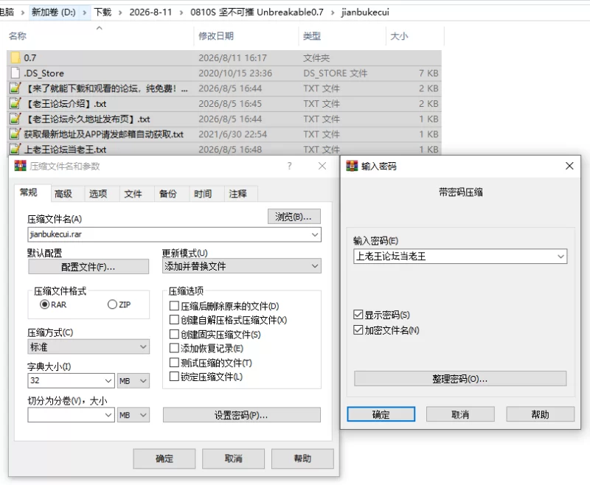Screen dimensions: 590x485
Task: Click 帮助 in 压缩文件名和参数 dialog
Action: click(302, 458)
